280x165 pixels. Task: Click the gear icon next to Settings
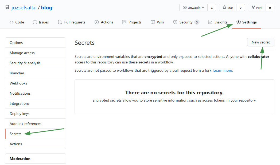coord(238,22)
